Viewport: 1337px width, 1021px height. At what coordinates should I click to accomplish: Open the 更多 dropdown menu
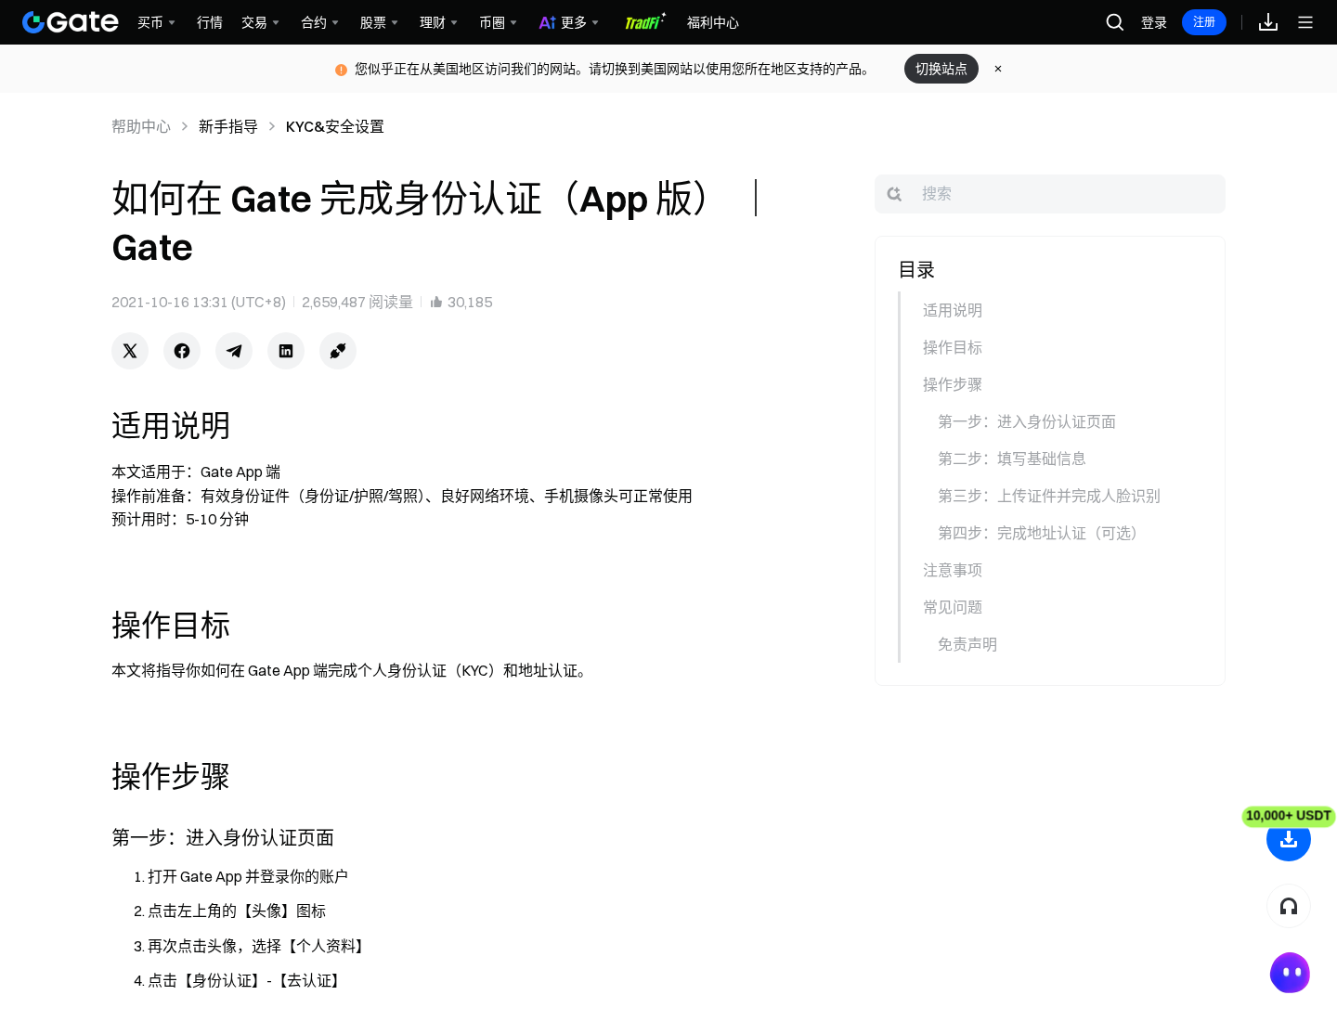click(x=569, y=22)
